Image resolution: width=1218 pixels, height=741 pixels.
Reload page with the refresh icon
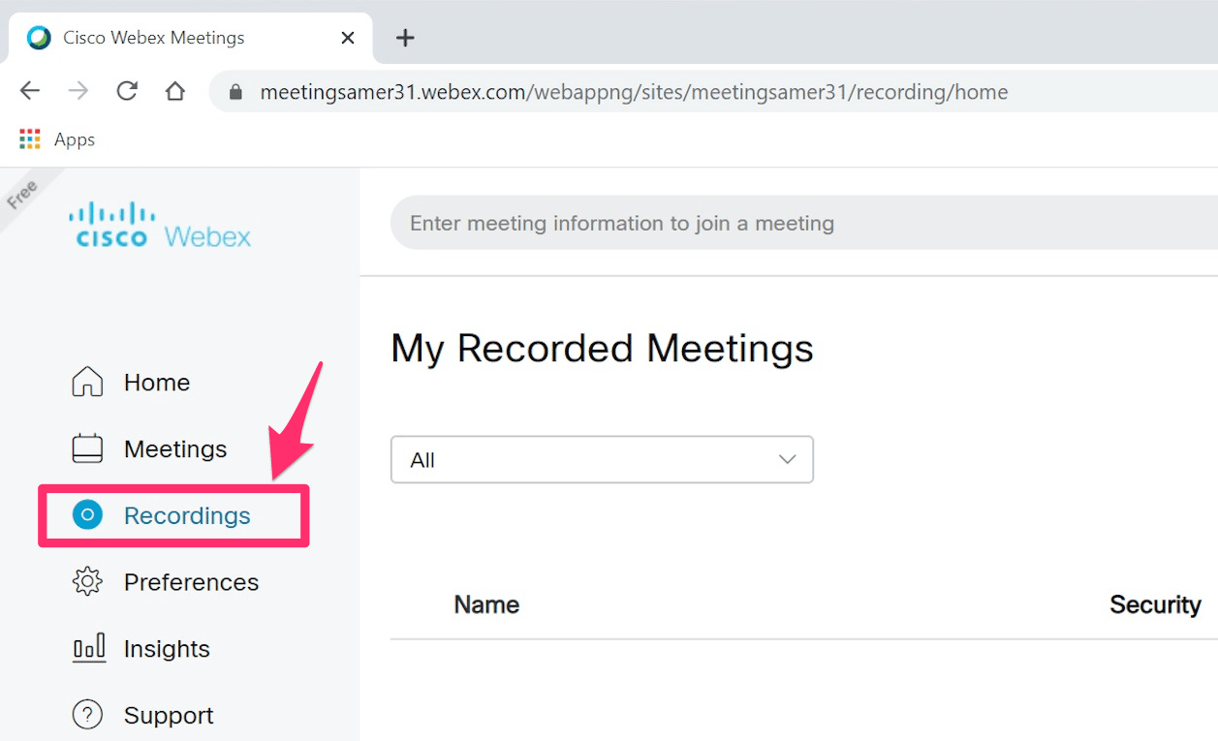tap(127, 90)
